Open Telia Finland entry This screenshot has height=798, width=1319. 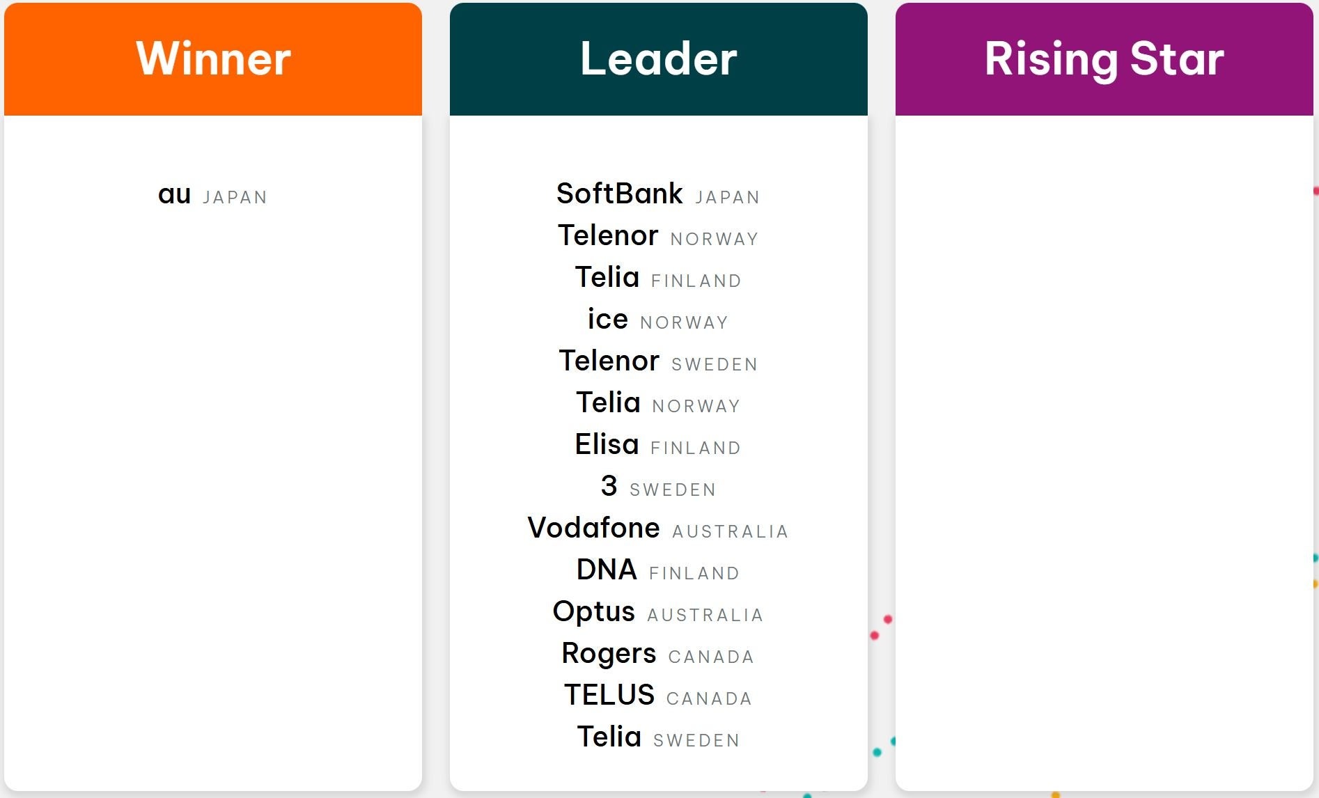(x=657, y=278)
